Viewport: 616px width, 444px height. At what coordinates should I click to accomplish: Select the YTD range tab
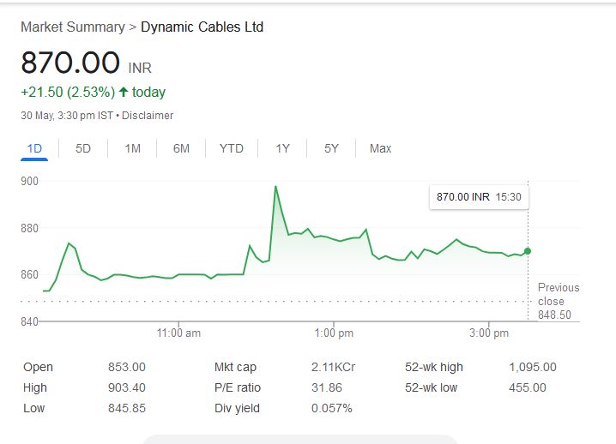click(x=231, y=148)
